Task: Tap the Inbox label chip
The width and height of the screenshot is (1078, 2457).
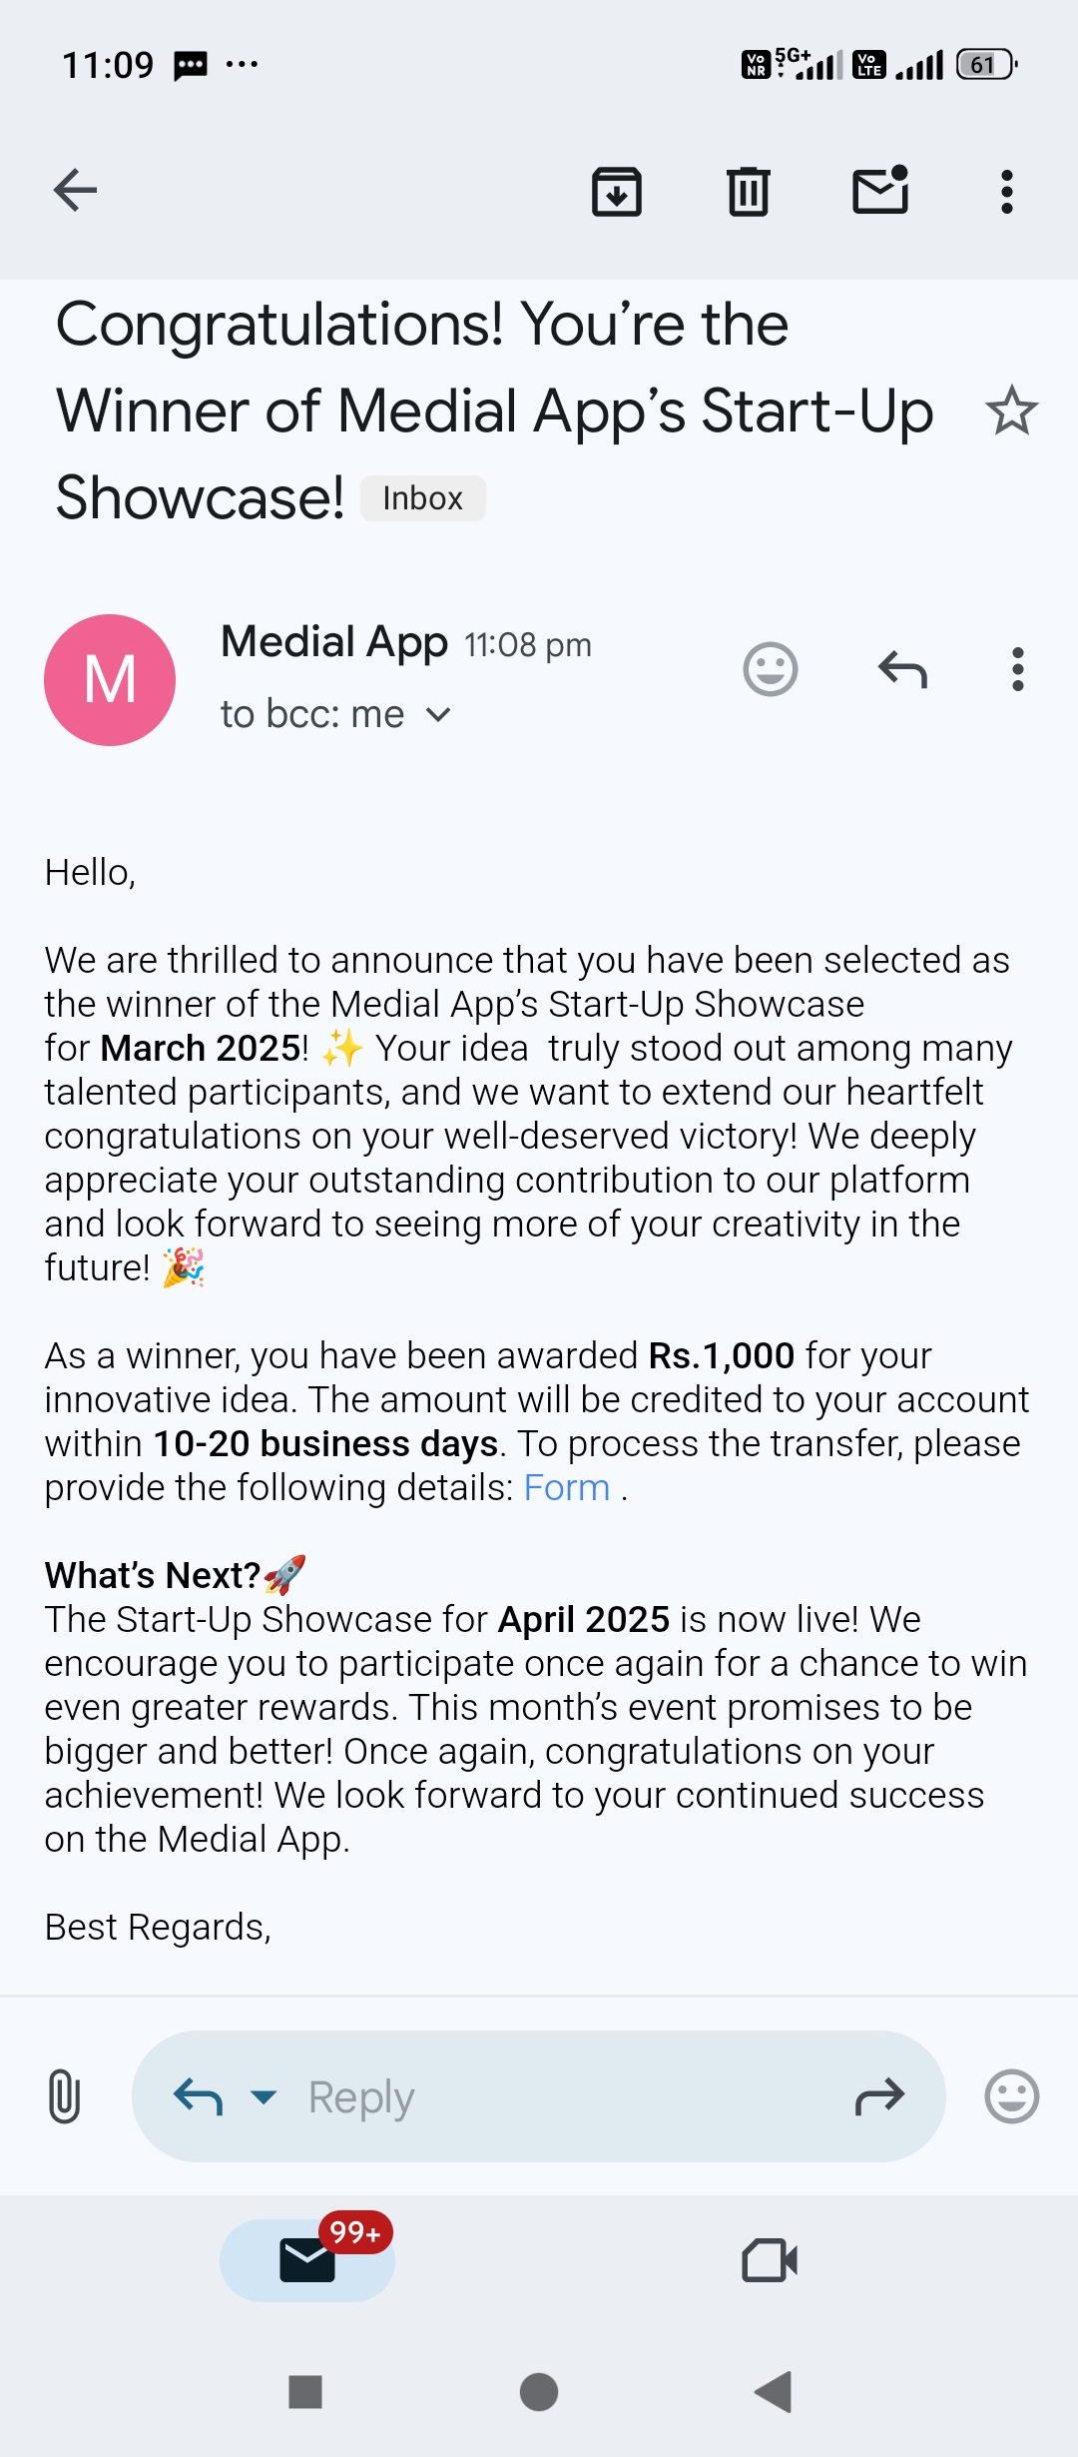Action: point(422,497)
